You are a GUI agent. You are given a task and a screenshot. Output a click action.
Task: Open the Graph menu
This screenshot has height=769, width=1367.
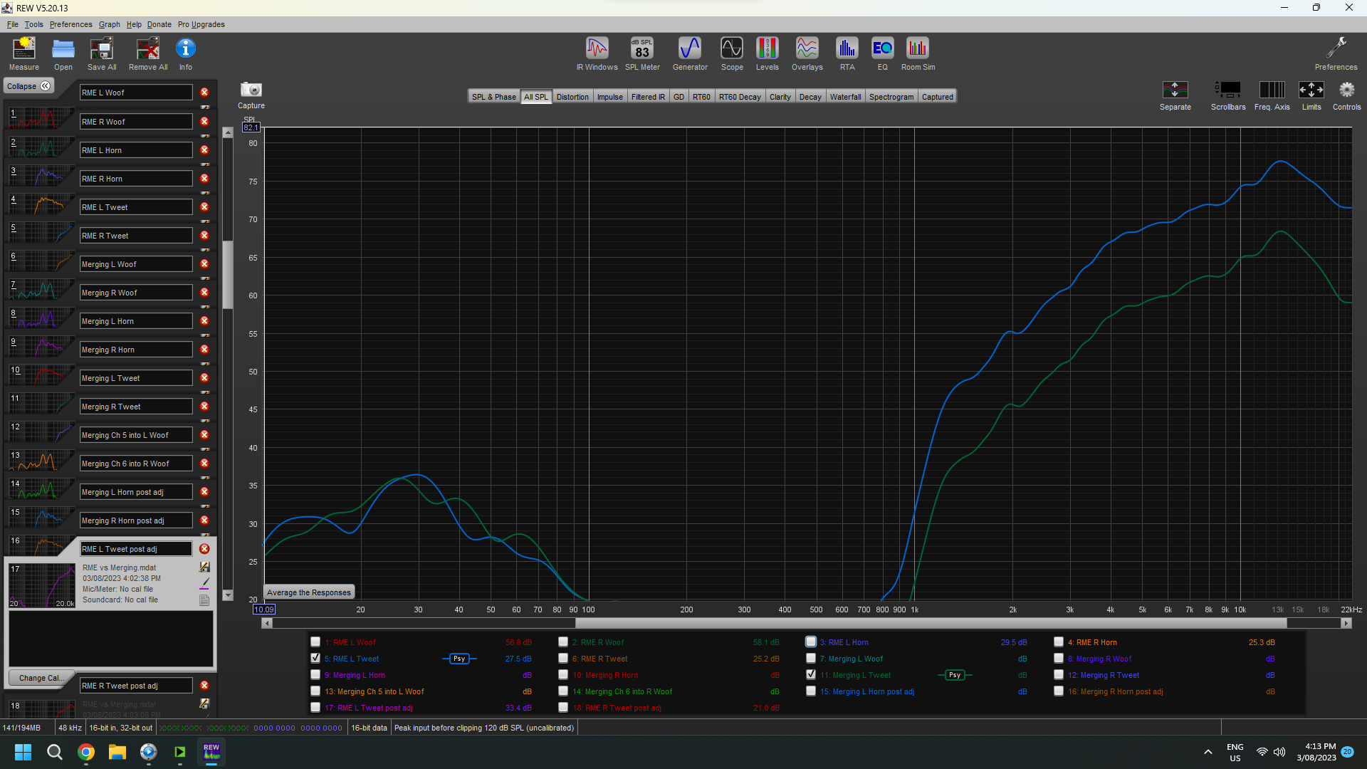click(x=109, y=24)
